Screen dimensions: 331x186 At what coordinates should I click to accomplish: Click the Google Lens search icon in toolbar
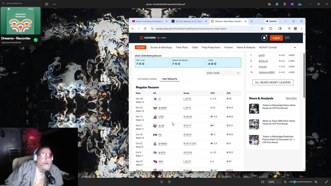click(280, 29)
